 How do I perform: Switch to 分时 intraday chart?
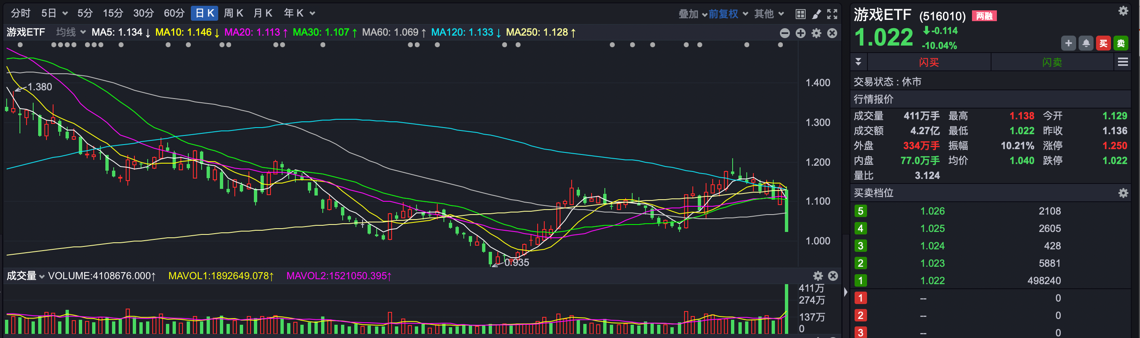(x=20, y=13)
